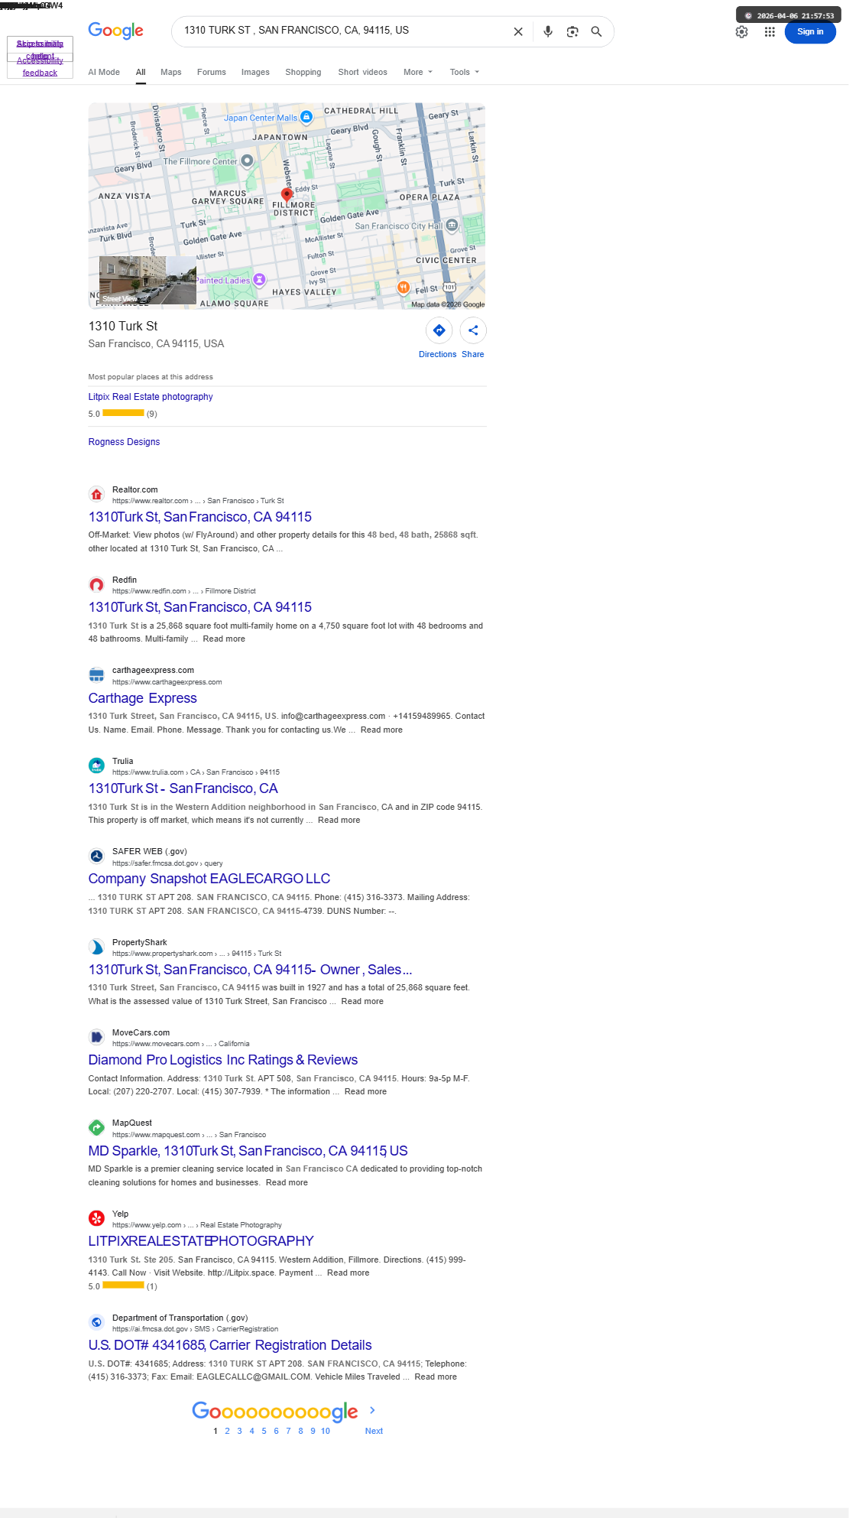This screenshot has height=1518, width=859.
Task: Open the Street View thumbnail
Action: (x=147, y=281)
